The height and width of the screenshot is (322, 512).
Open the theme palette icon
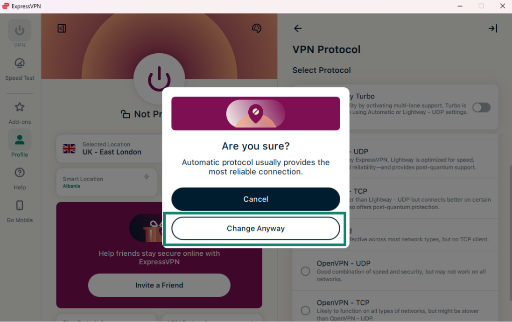(257, 28)
